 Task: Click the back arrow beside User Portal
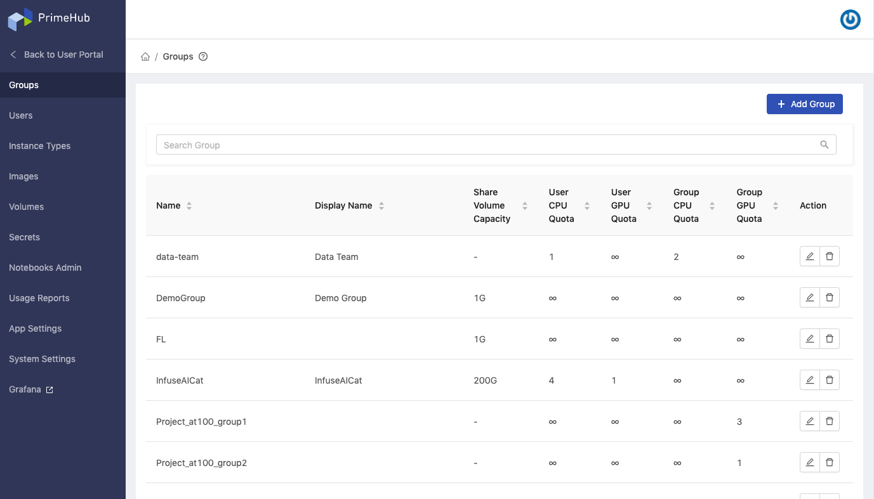click(x=13, y=55)
